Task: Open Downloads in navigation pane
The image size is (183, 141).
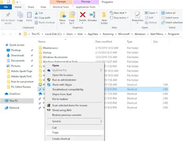Action: 17,55
